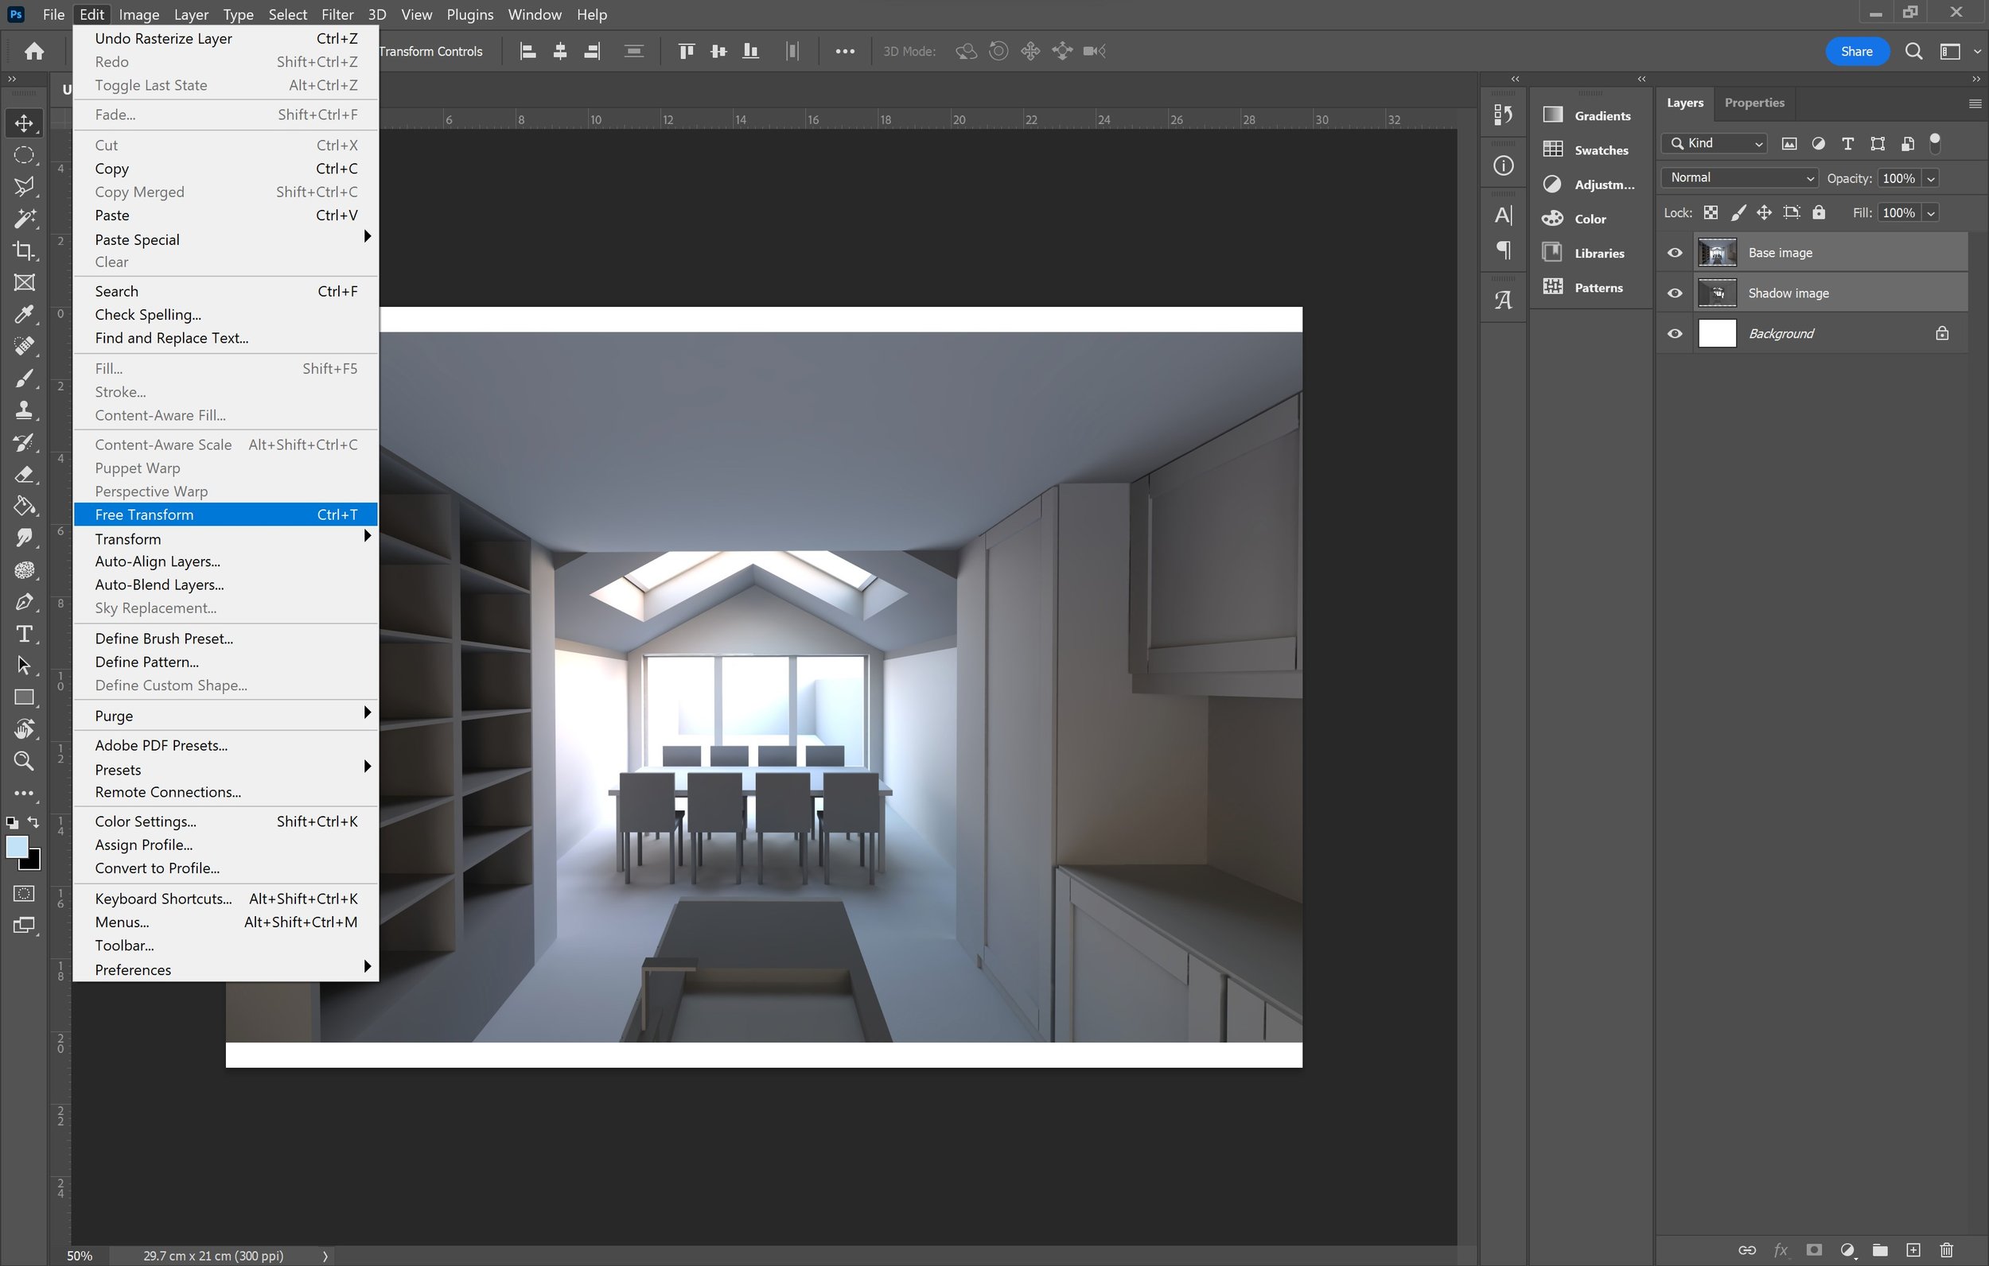The width and height of the screenshot is (1989, 1266).
Task: Click delete layer trash icon
Action: coord(1947,1249)
